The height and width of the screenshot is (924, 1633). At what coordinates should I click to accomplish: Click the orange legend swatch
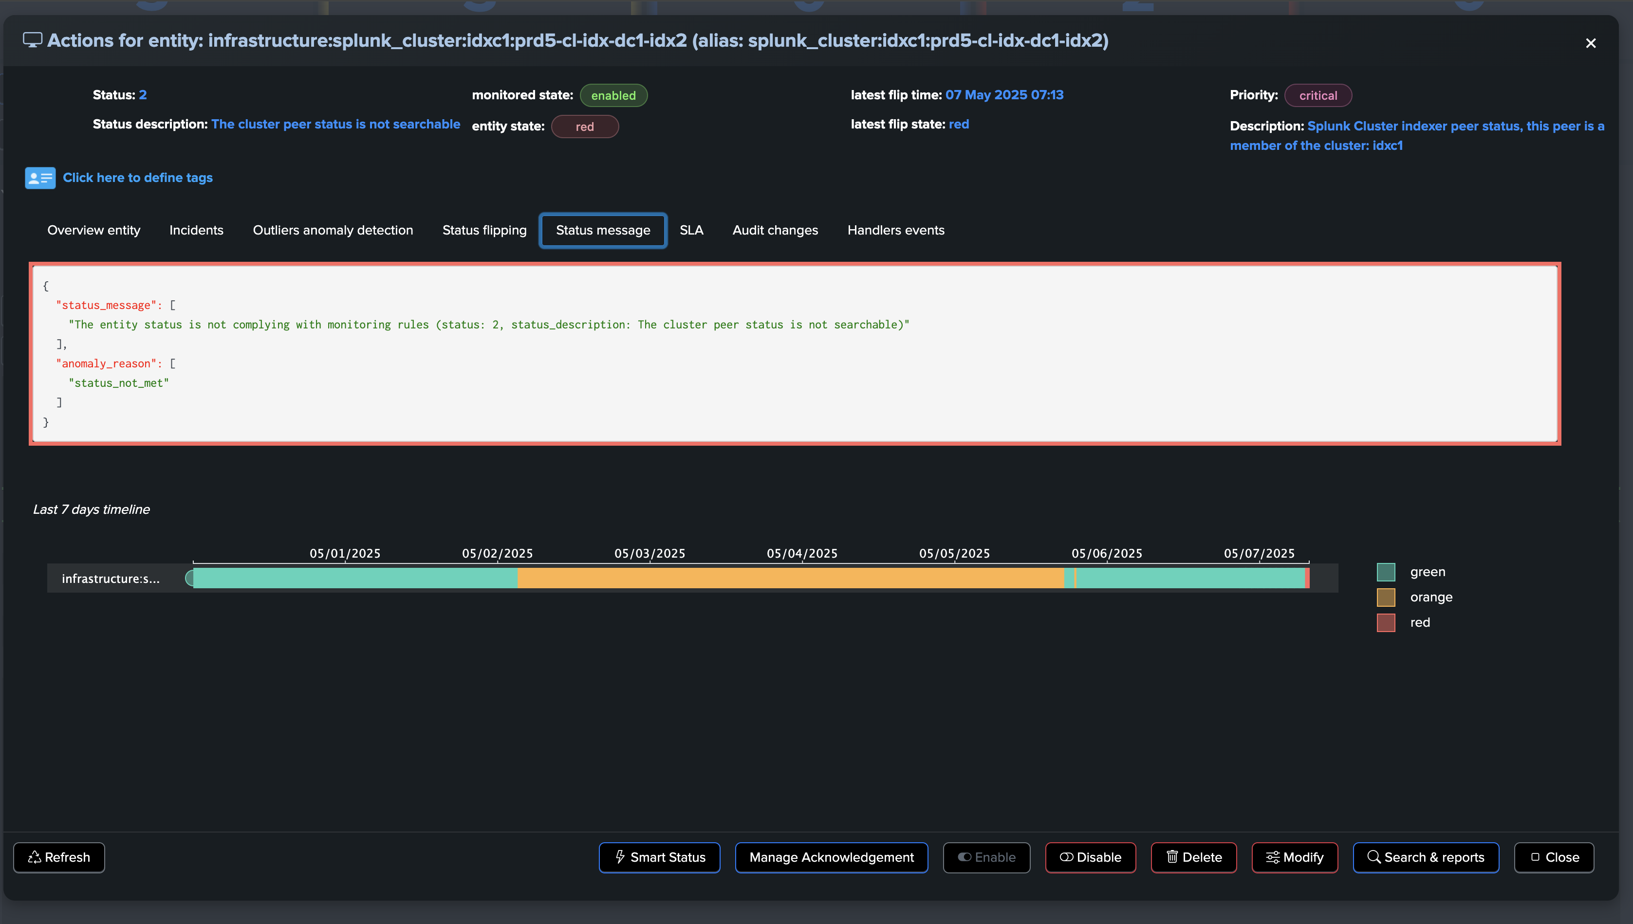pyautogui.click(x=1386, y=597)
